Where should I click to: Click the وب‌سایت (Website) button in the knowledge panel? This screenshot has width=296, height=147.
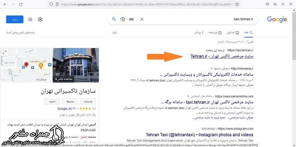click(88, 102)
